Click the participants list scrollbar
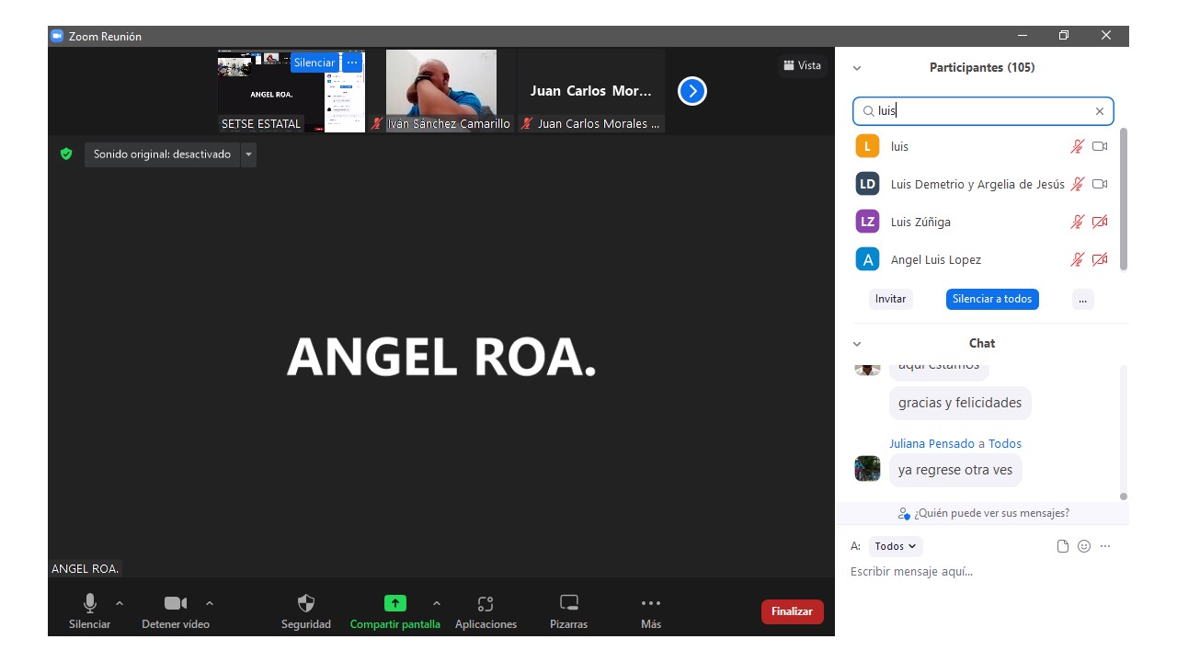The height and width of the screenshot is (662, 1177). pyautogui.click(x=1124, y=199)
